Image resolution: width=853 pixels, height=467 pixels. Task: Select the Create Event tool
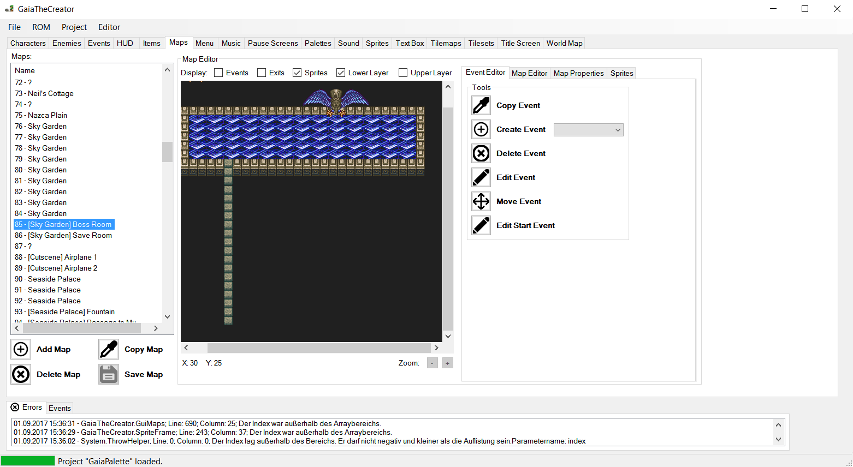click(481, 129)
